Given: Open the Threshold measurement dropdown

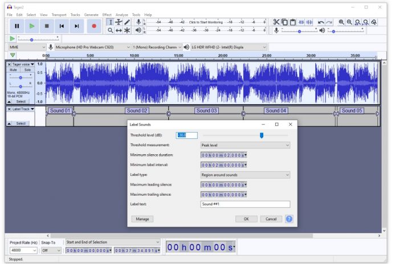Looking at the screenshot, I should [x=245, y=145].
